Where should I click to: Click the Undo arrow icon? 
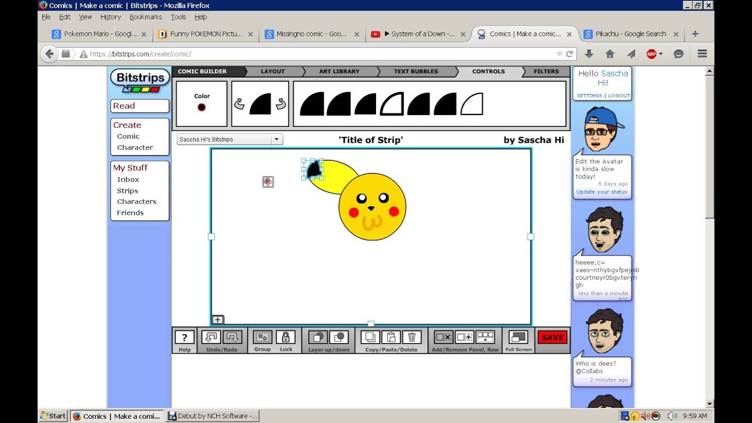click(210, 337)
